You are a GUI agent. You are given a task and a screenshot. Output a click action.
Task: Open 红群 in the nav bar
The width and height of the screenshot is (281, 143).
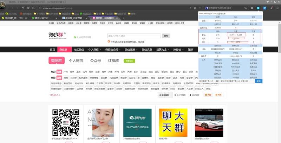pyautogui.click(x=190, y=50)
